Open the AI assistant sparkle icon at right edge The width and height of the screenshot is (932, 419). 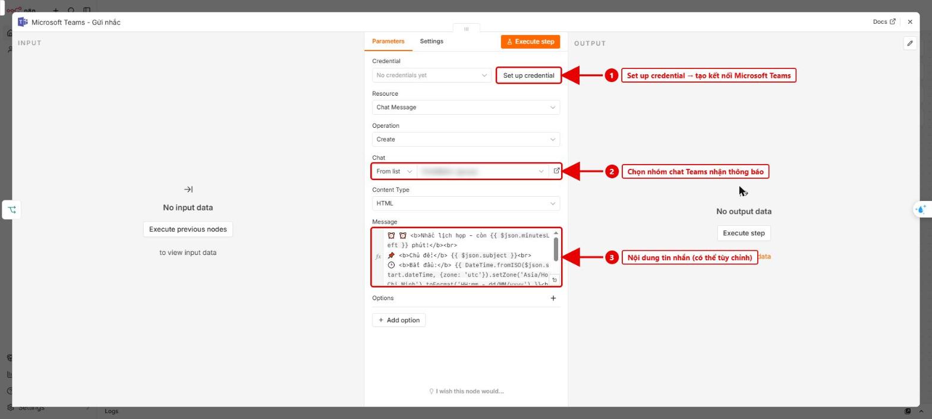(x=921, y=209)
